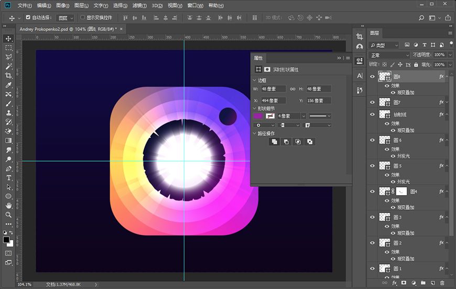
Task: Click the Andrey Prokopenko2.psd document tab
Action: [68, 29]
